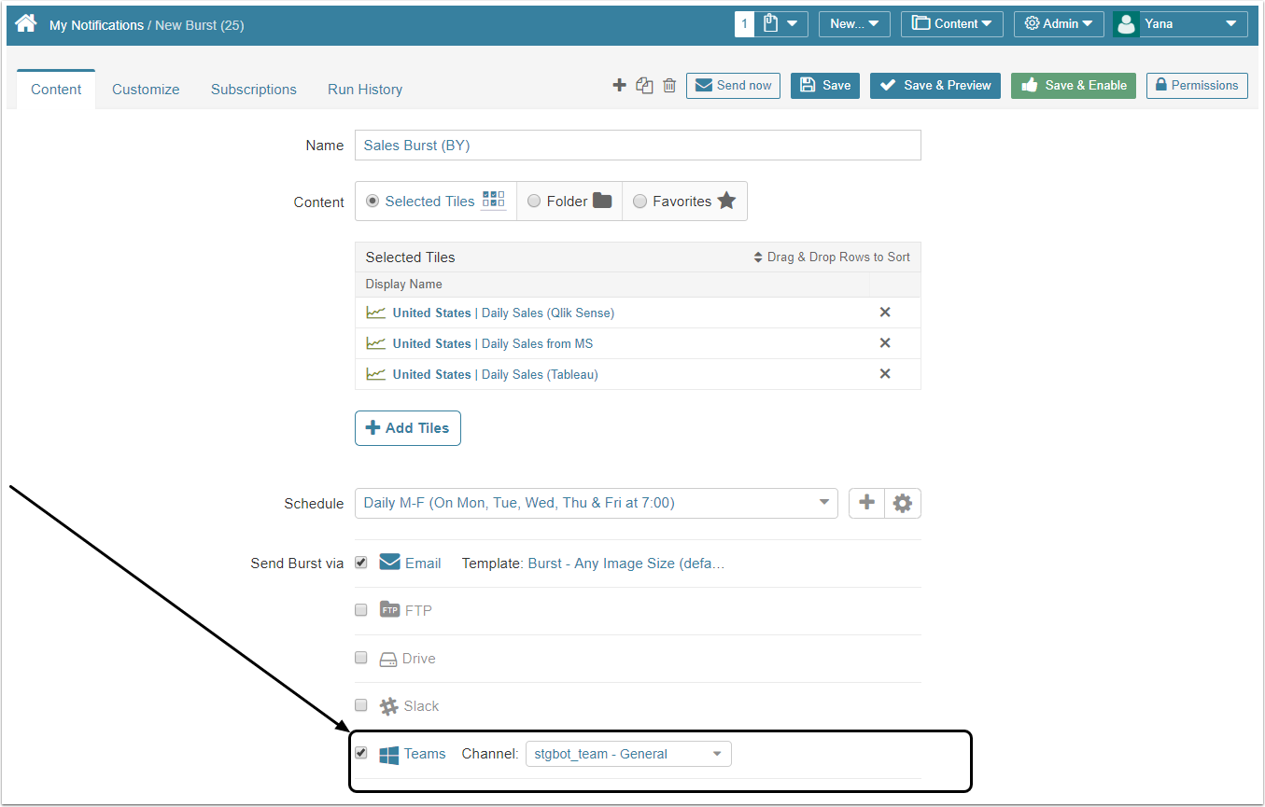Select the Selected Tiles radio option

[x=372, y=201]
